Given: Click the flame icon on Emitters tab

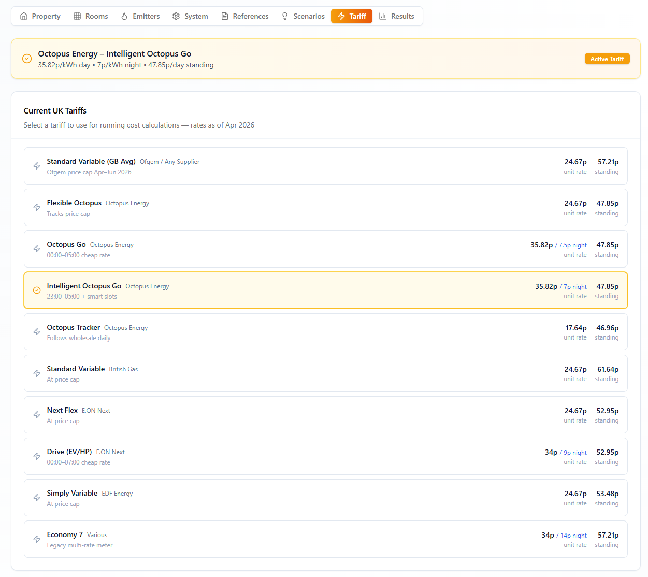Looking at the screenshot, I should [124, 16].
